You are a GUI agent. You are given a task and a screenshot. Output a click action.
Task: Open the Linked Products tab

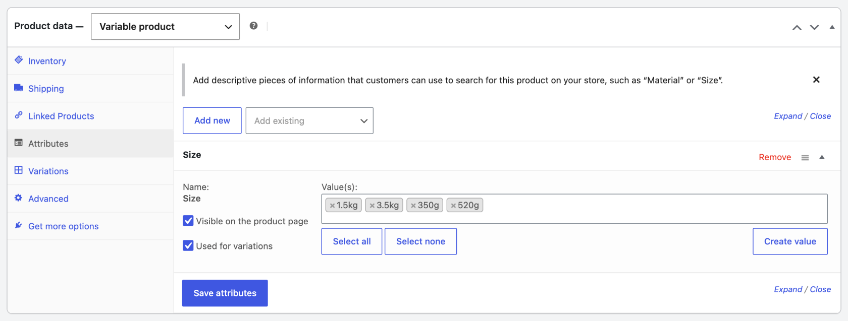click(90, 116)
